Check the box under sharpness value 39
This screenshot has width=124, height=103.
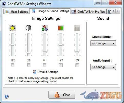pyautogui.click(x=77, y=65)
